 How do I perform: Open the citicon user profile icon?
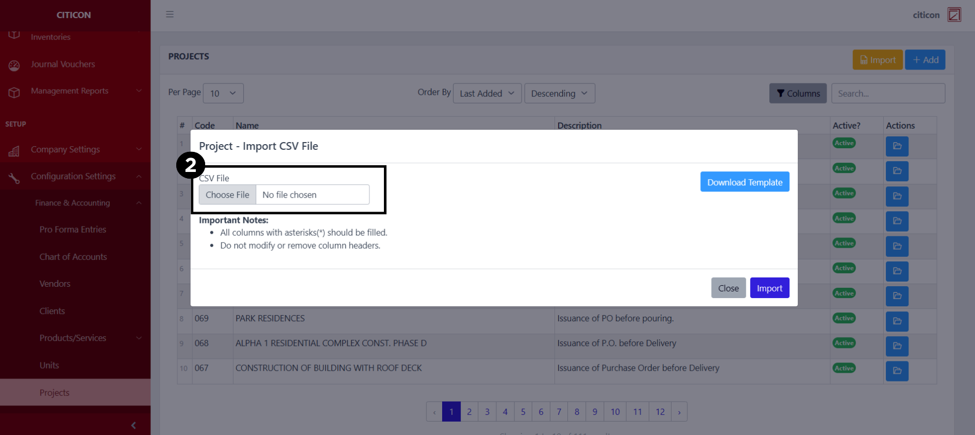[954, 14]
